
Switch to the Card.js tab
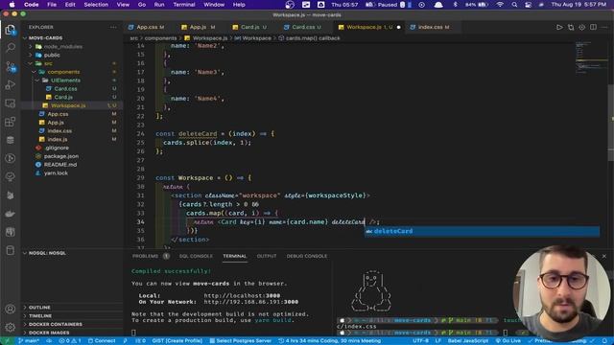[249, 27]
